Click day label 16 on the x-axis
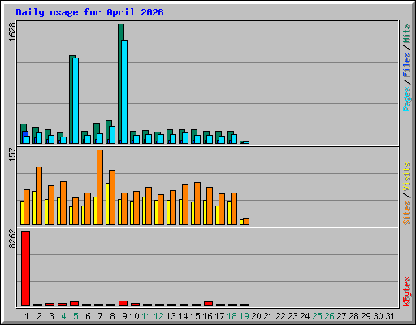The image size is (416, 325). (x=207, y=316)
